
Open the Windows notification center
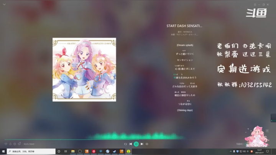268,151
